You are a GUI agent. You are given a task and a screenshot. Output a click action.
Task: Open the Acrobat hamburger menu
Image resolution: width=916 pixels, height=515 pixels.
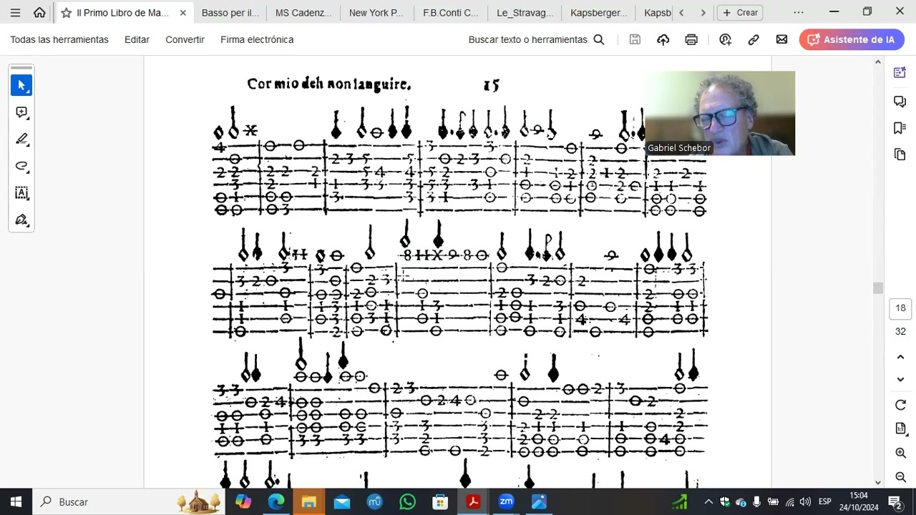pos(15,13)
